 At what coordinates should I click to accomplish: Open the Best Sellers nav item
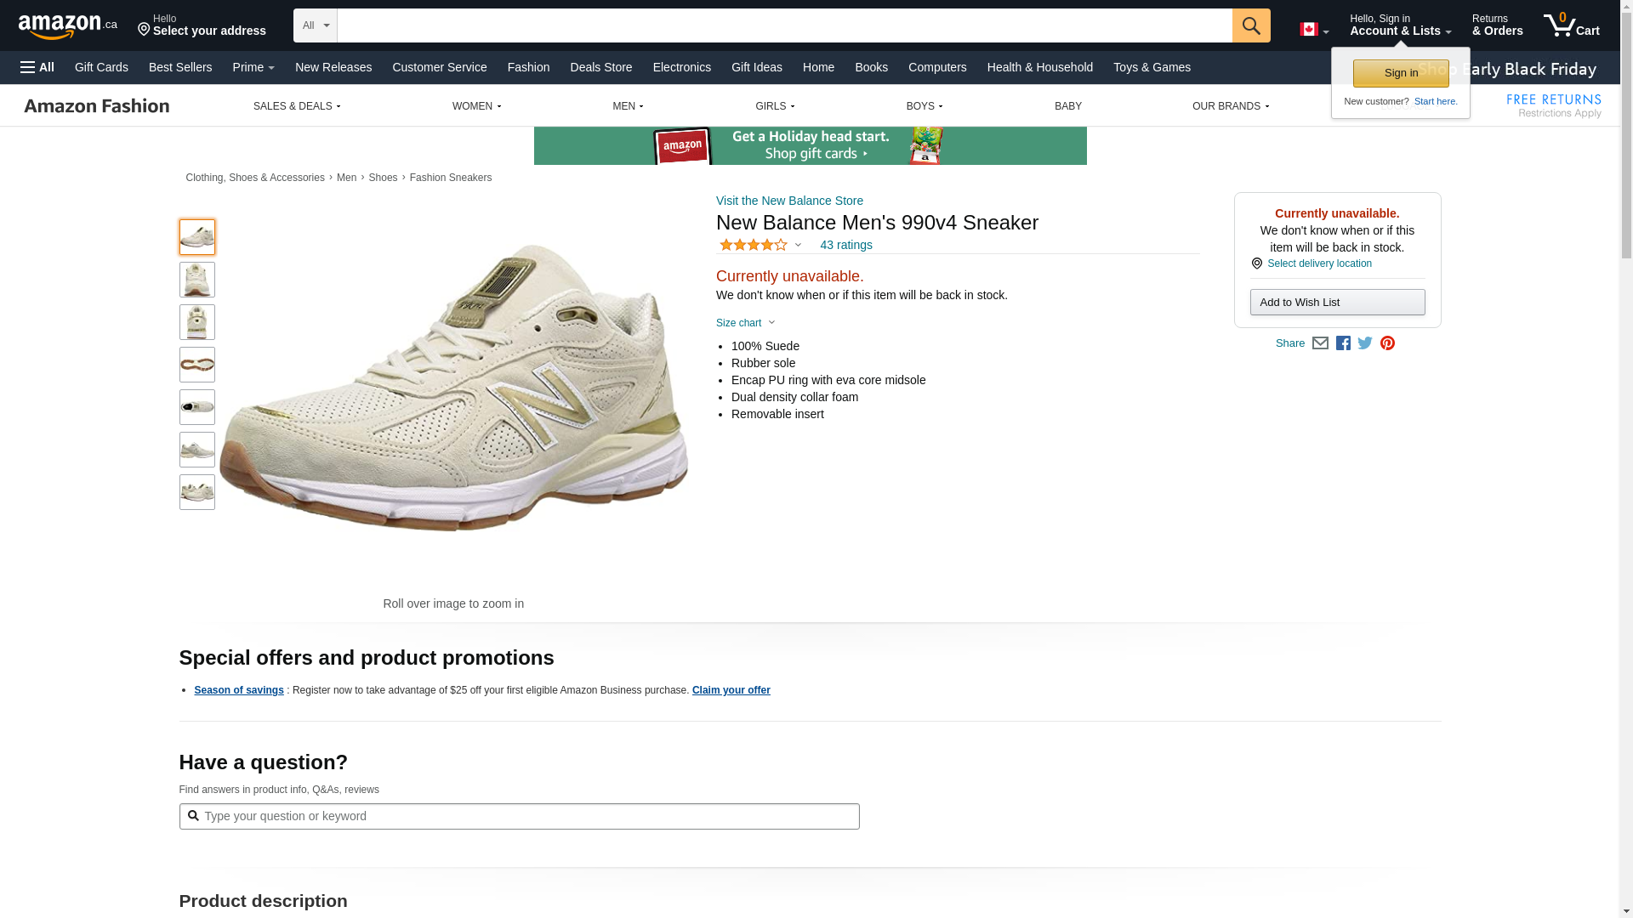(x=180, y=67)
